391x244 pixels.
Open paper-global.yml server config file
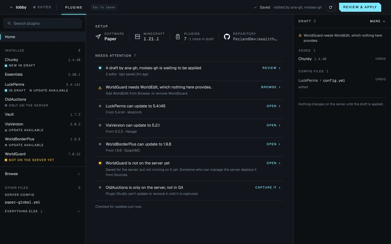click(x=22, y=202)
